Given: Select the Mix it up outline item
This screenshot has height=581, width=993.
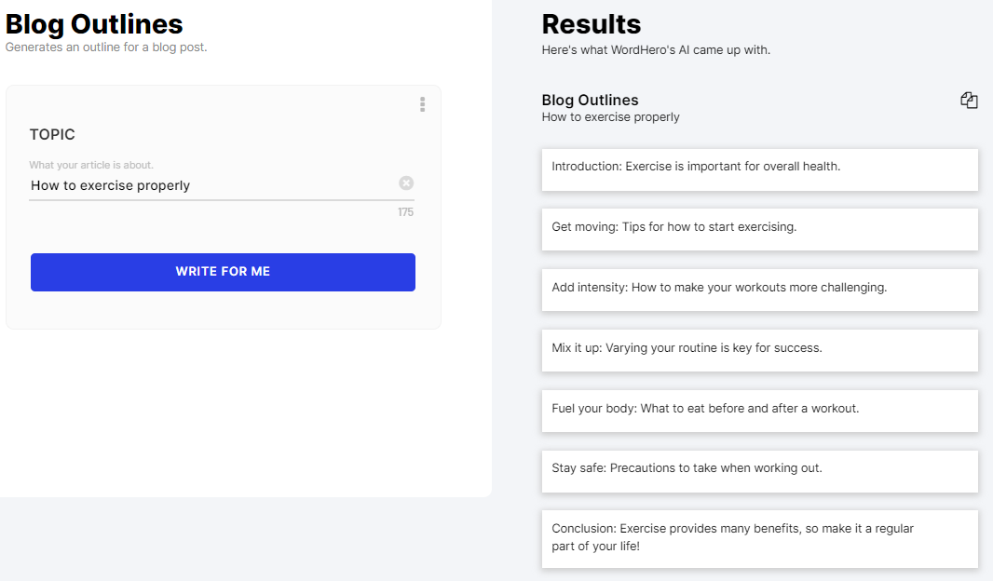Looking at the screenshot, I should [x=759, y=350].
